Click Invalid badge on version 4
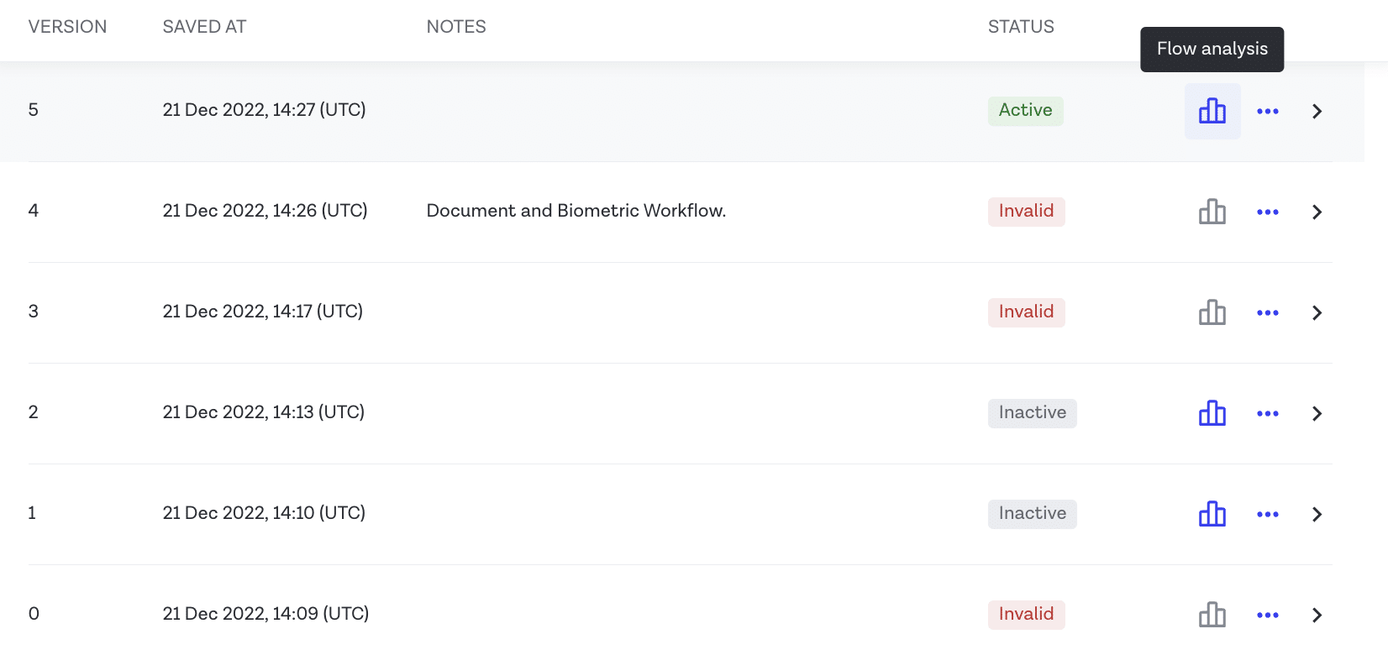This screenshot has width=1388, height=655. click(1027, 211)
